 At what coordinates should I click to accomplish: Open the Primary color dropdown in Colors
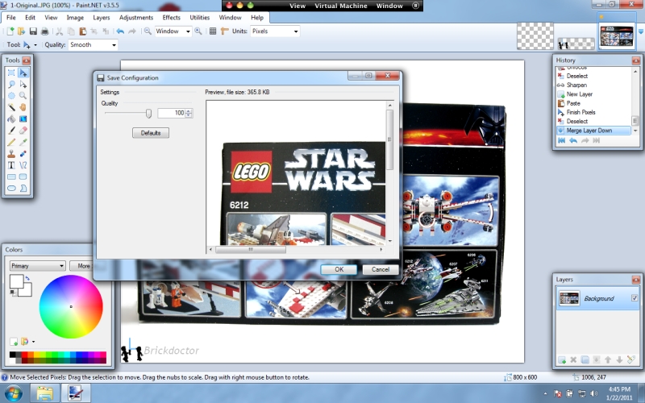coord(37,266)
